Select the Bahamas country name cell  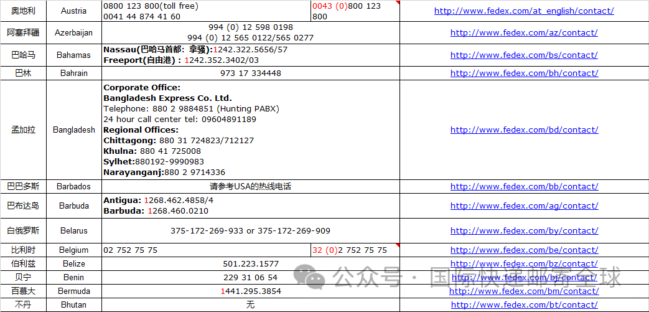tap(73, 55)
